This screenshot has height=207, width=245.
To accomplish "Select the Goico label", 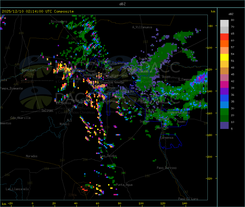I will (166, 76).
